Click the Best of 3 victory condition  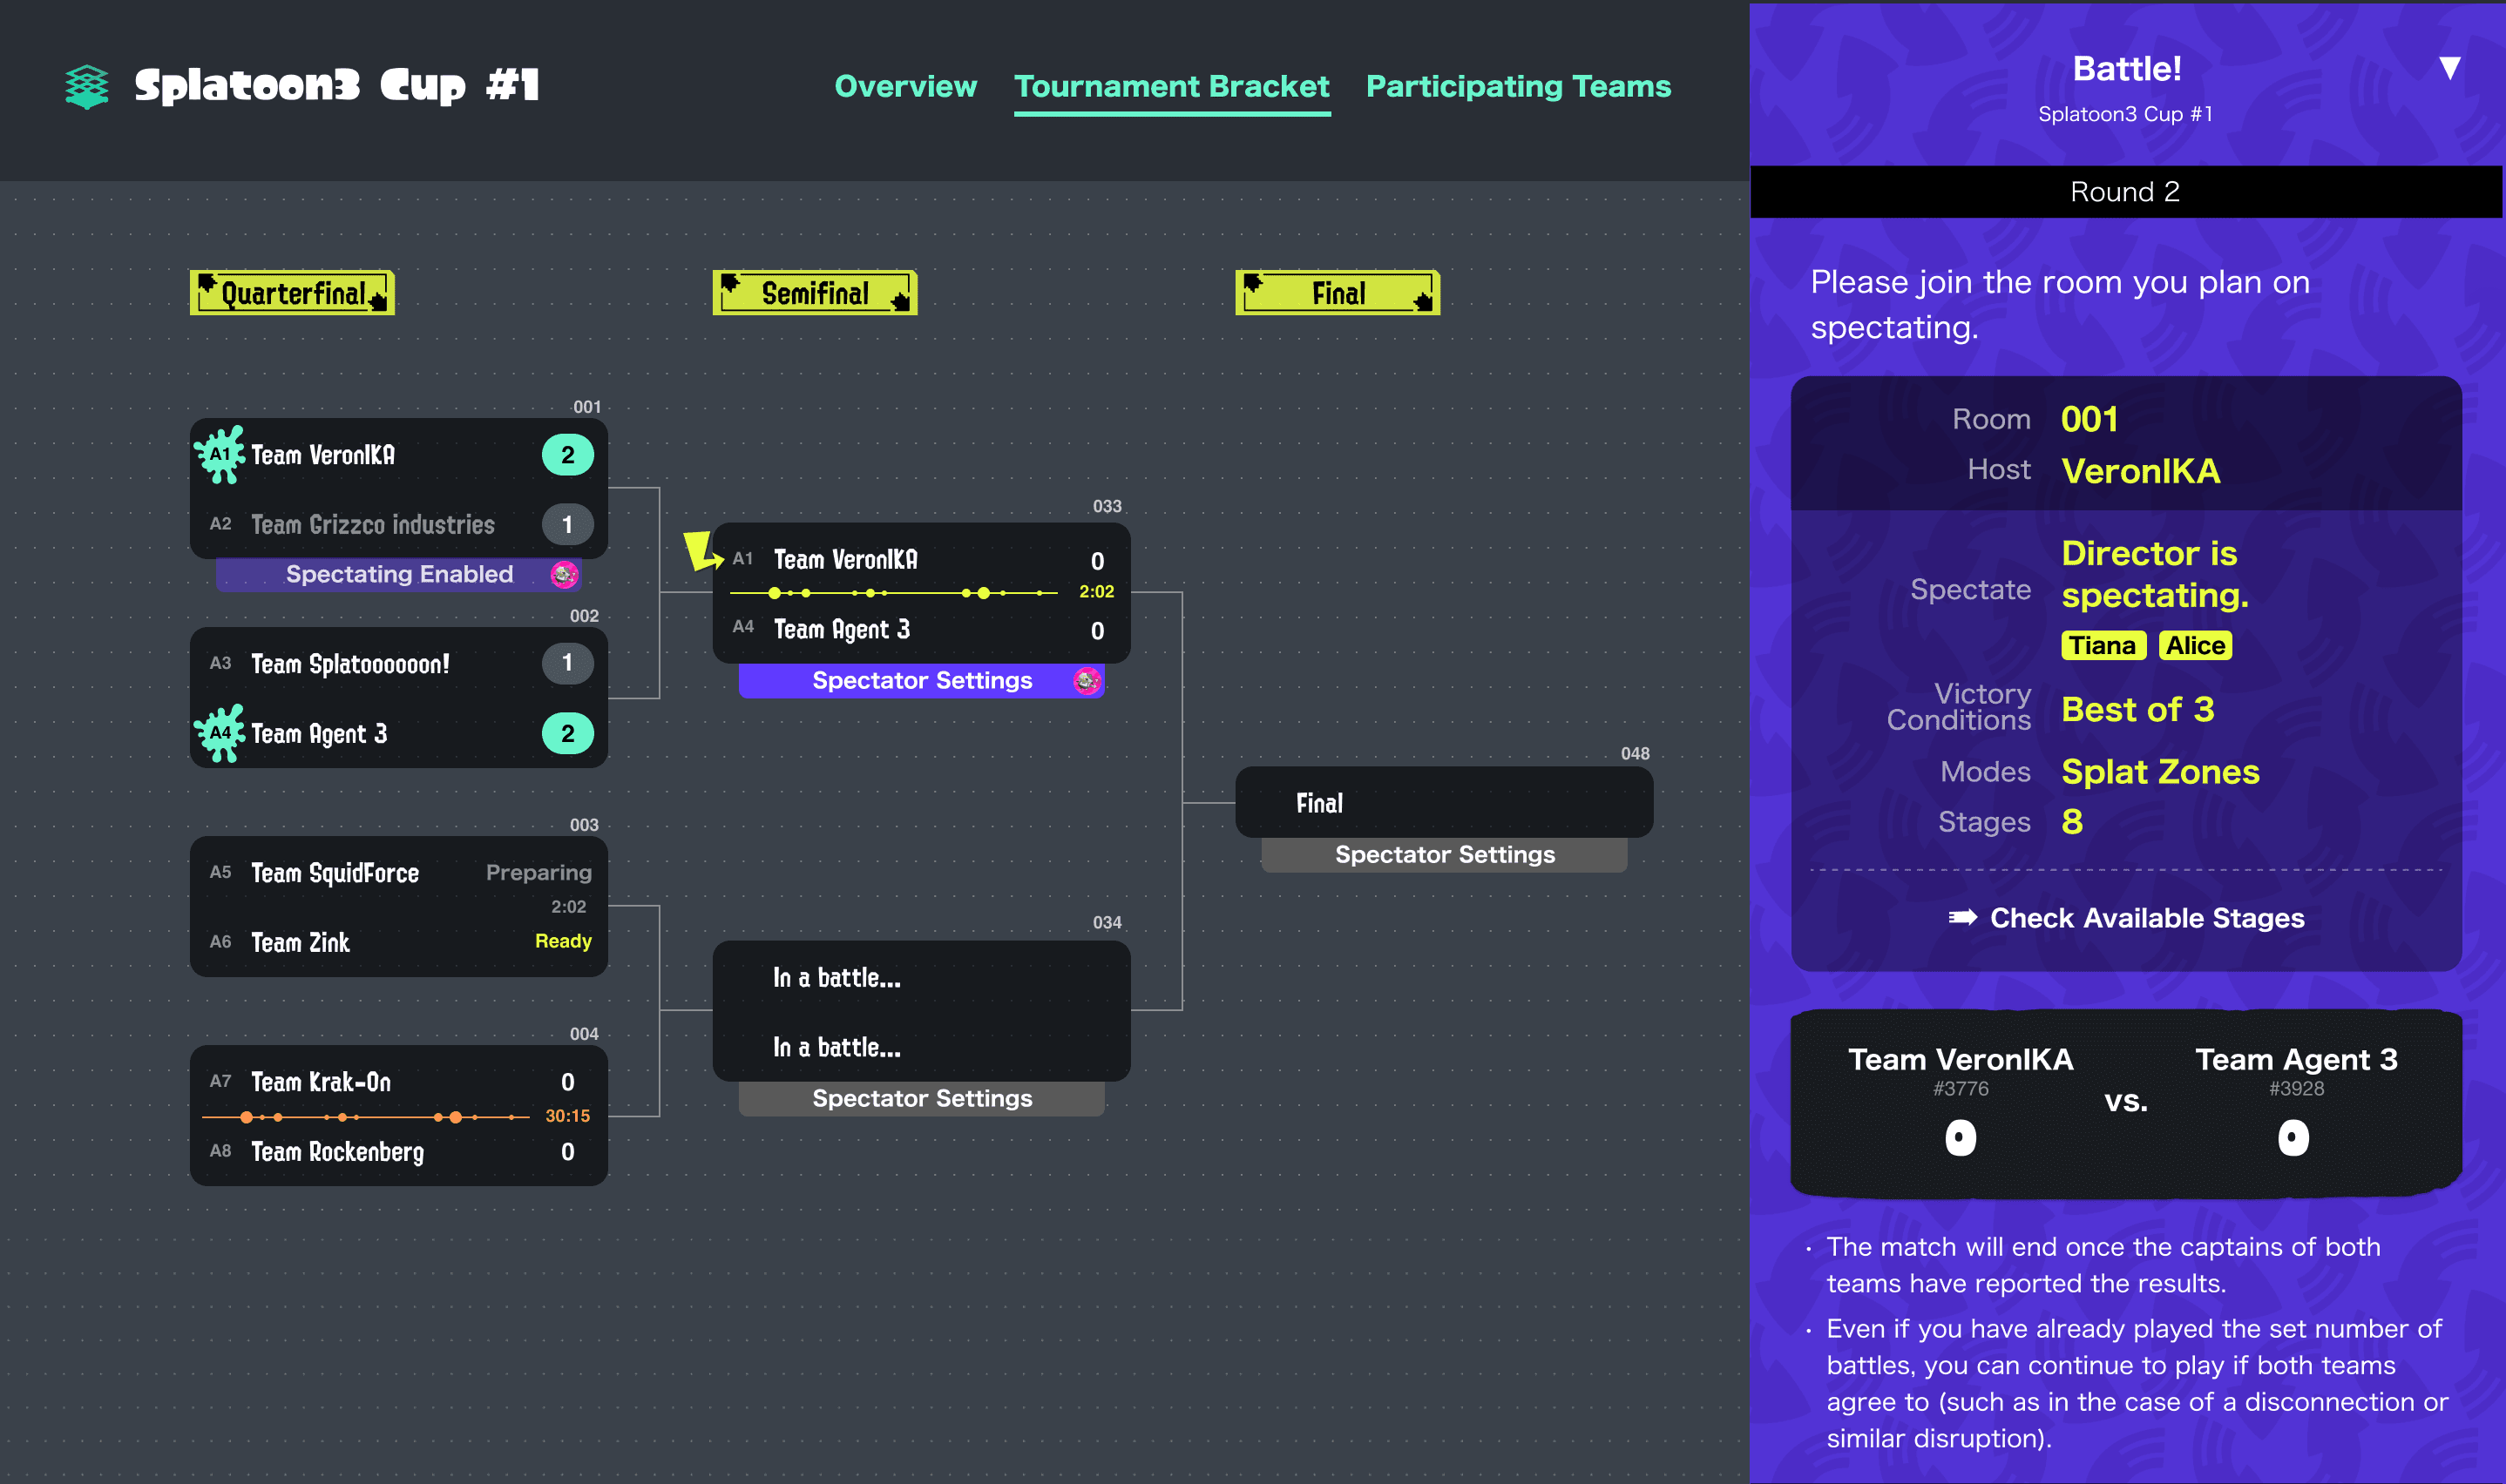tap(2137, 709)
